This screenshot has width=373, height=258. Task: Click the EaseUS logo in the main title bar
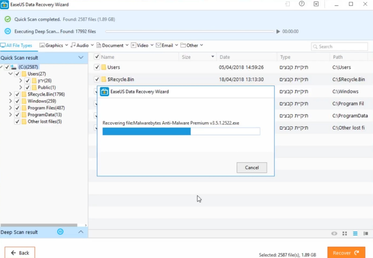[x=4, y=5]
